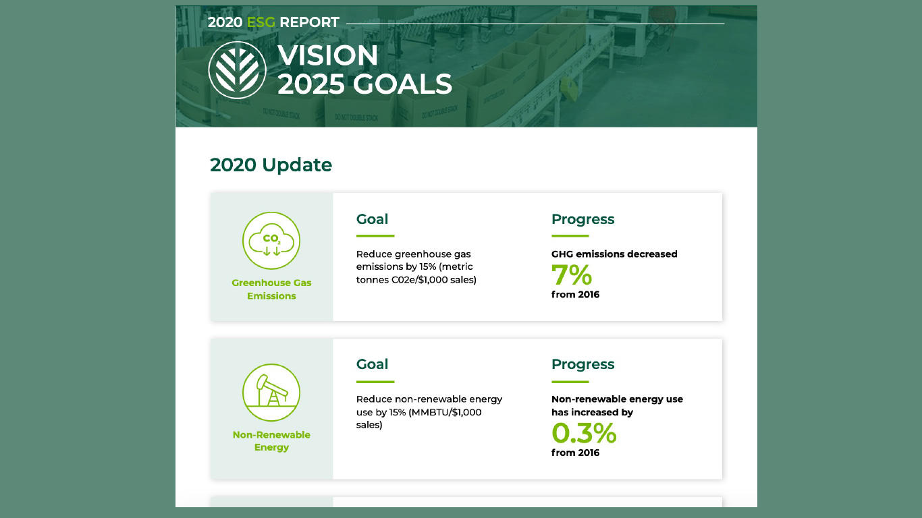Click 'Non-renewable energy use has increased by' text
This screenshot has width=922, height=518.
point(617,405)
